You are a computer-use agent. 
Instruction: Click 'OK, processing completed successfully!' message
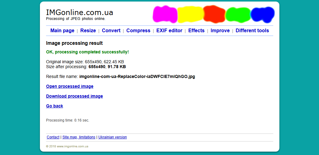(x=88, y=52)
